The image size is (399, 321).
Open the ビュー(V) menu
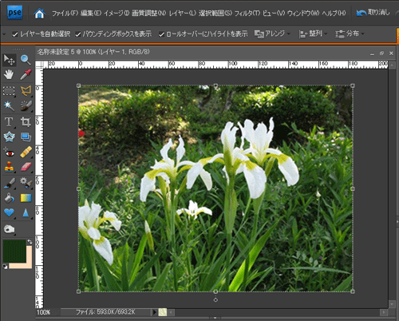274,13
